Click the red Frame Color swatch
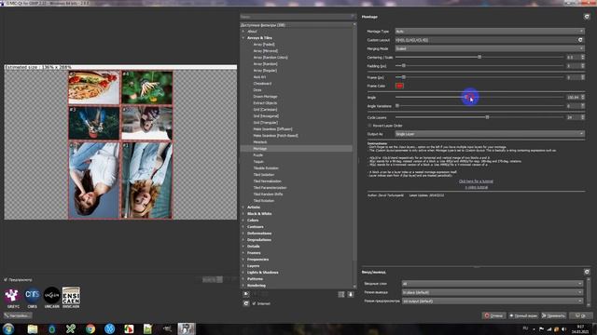Viewport: 597px width, 335px height. (x=399, y=86)
